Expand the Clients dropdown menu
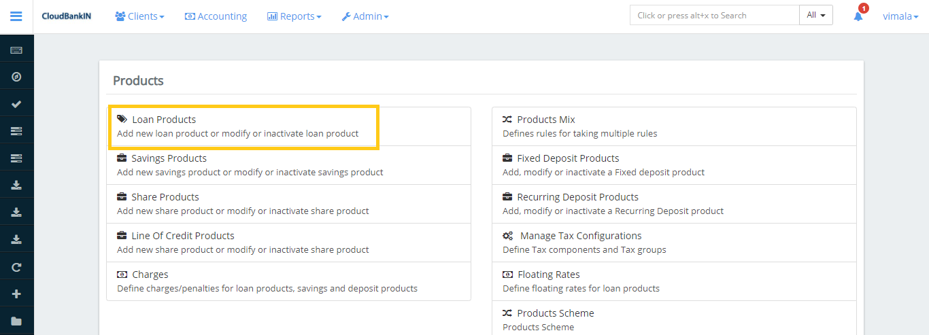Image resolution: width=929 pixels, height=335 pixels. 139,16
